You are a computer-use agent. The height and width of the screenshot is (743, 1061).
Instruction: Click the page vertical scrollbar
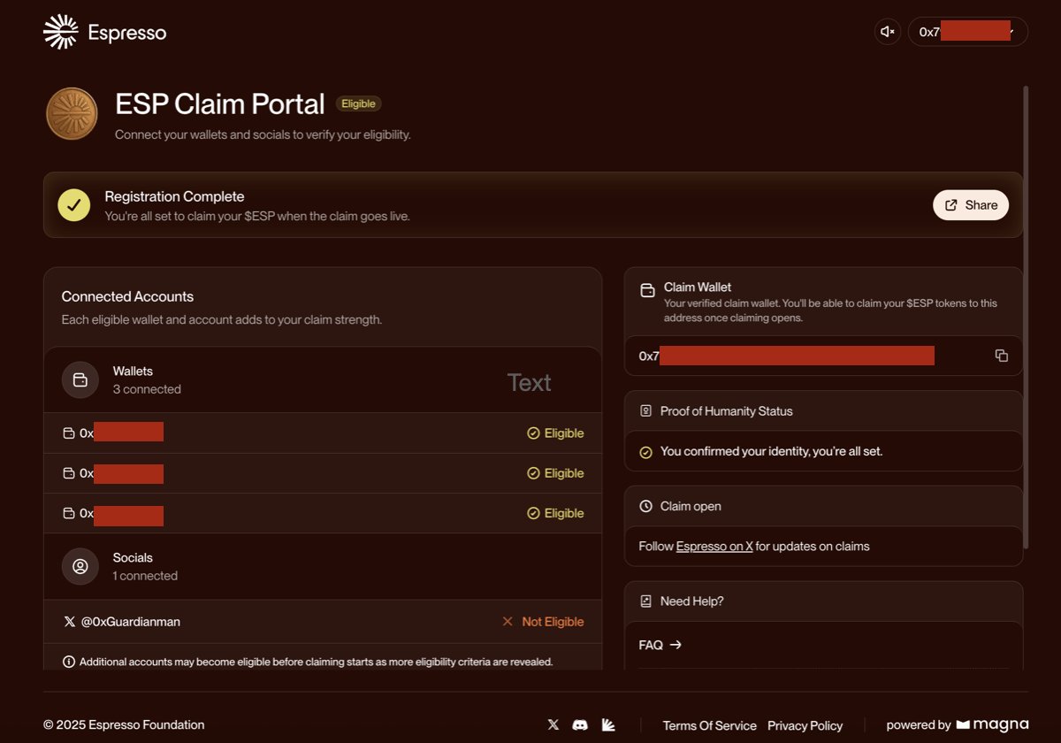(x=1026, y=318)
